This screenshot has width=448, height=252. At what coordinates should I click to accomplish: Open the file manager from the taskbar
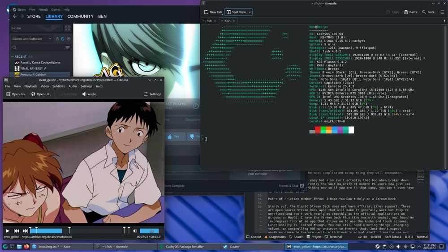[x=19, y=246]
